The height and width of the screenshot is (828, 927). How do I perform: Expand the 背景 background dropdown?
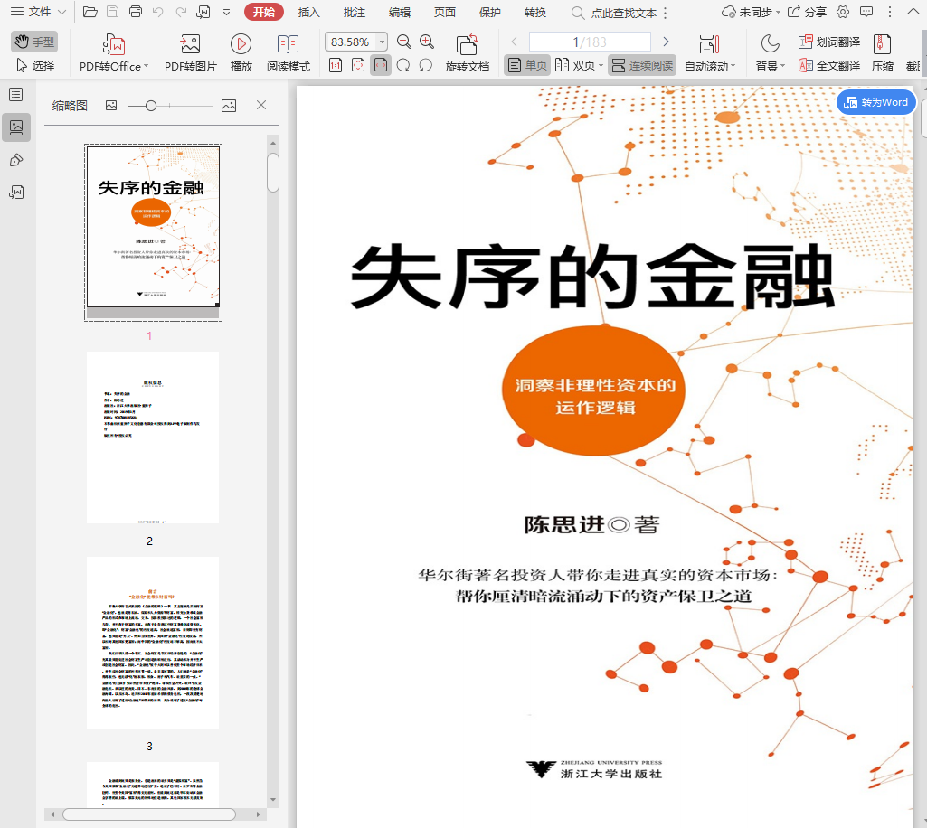[x=780, y=66]
